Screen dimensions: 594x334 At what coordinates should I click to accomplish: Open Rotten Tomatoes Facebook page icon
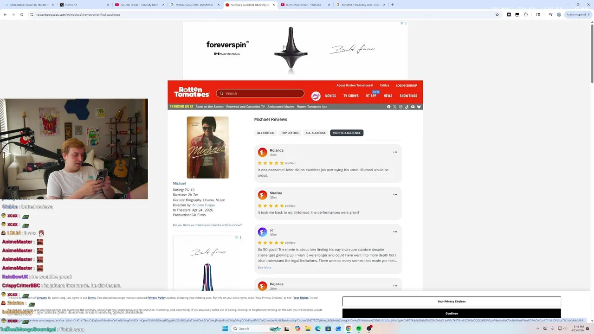389,107
